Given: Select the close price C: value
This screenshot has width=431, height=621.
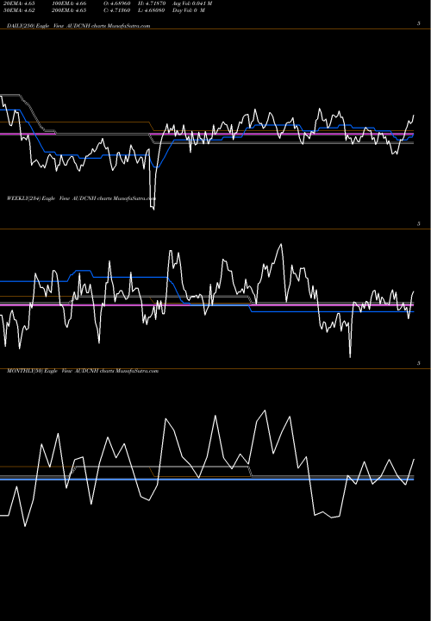Looking at the screenshot, I should 117,10.
